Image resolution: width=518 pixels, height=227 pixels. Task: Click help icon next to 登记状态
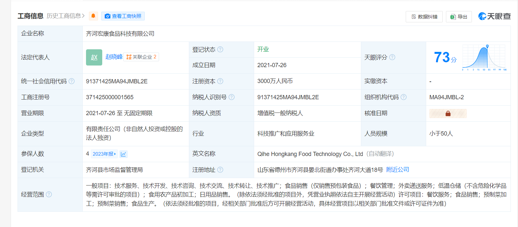click(220, 49)
